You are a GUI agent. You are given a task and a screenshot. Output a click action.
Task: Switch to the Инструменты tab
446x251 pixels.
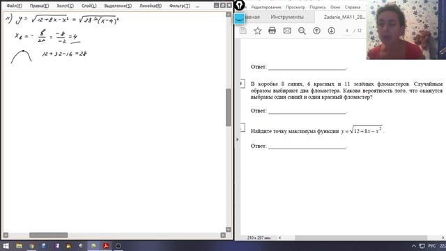pyautogui.click(x=287, y=17)
